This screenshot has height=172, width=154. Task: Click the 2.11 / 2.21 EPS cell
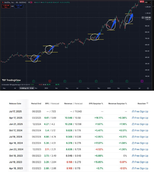click(x=50, y=149)
